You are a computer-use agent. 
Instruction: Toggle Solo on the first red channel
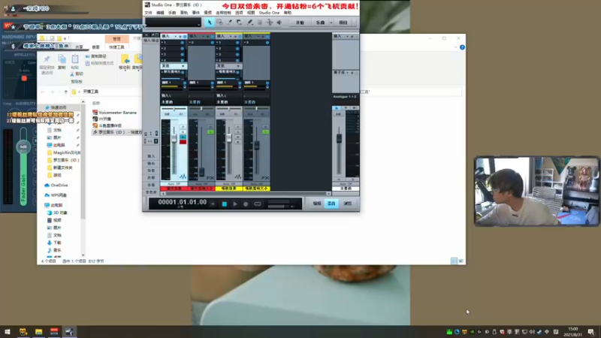point(183,132)
